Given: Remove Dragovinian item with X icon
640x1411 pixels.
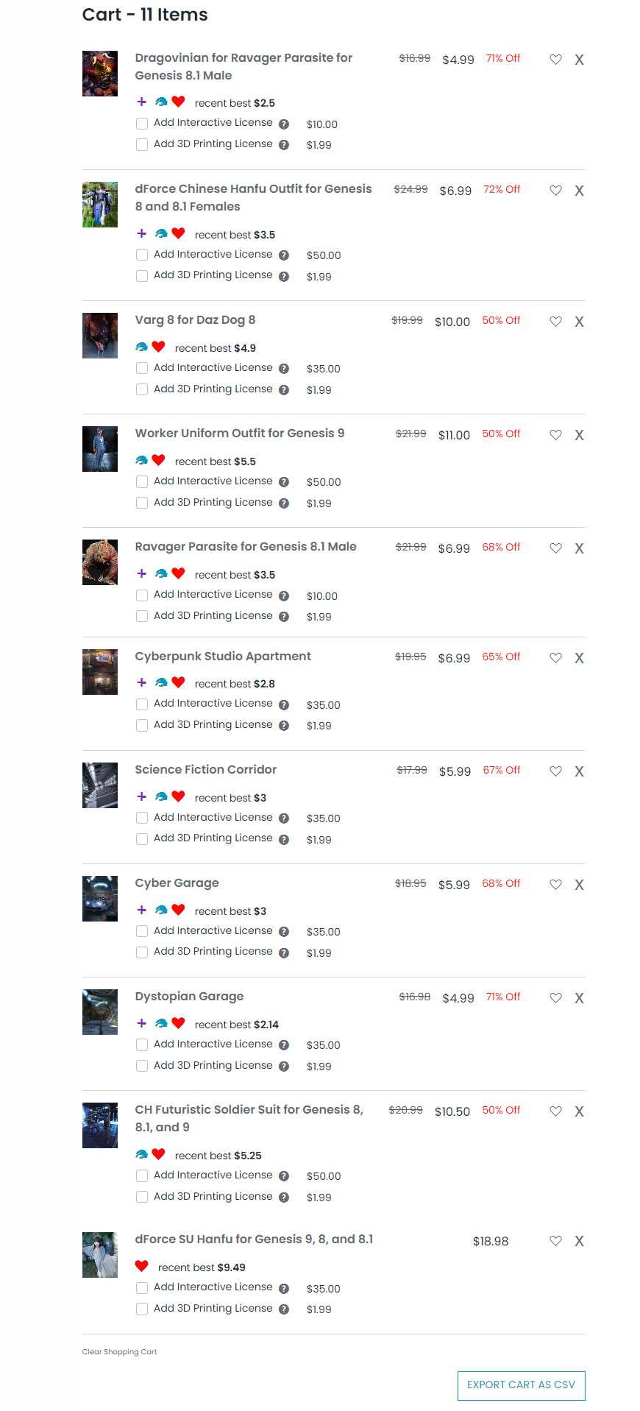Looking at the screenshot, I should 579,60.
